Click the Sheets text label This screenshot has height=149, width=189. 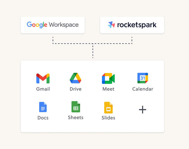76,118
